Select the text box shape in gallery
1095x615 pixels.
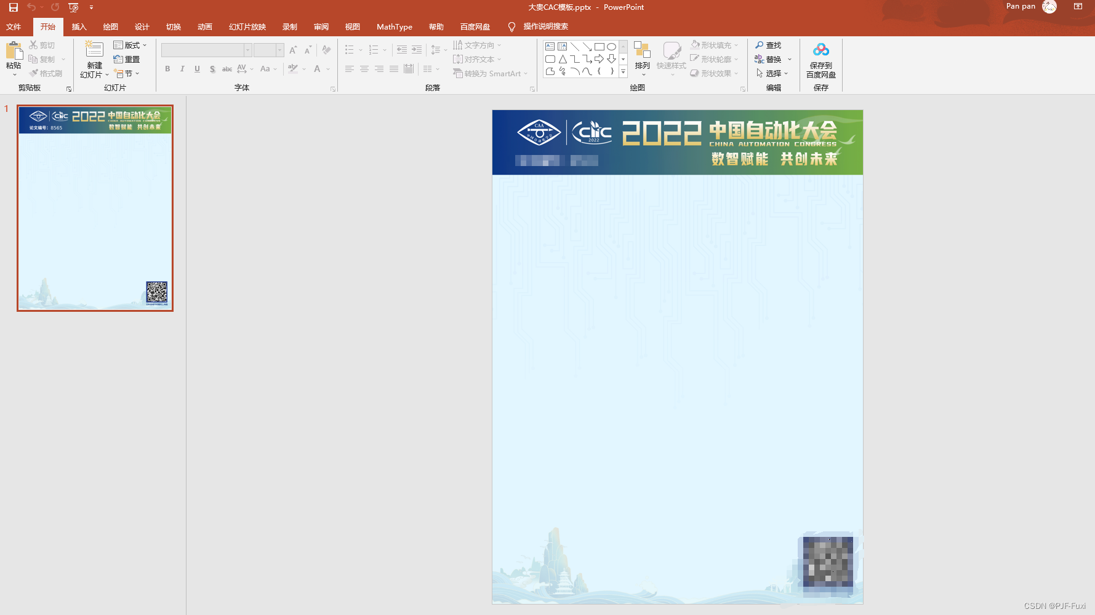[x=550, y=47]
